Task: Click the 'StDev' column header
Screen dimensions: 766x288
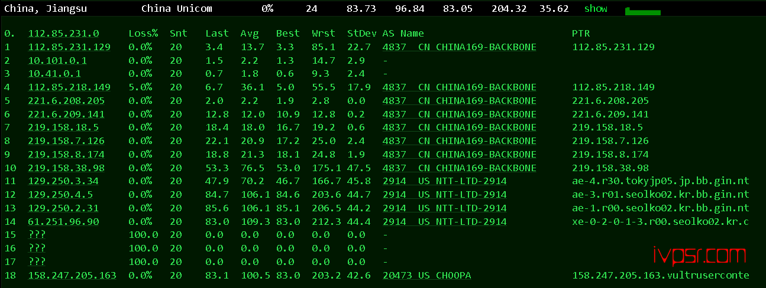Action: pos(362,34)
